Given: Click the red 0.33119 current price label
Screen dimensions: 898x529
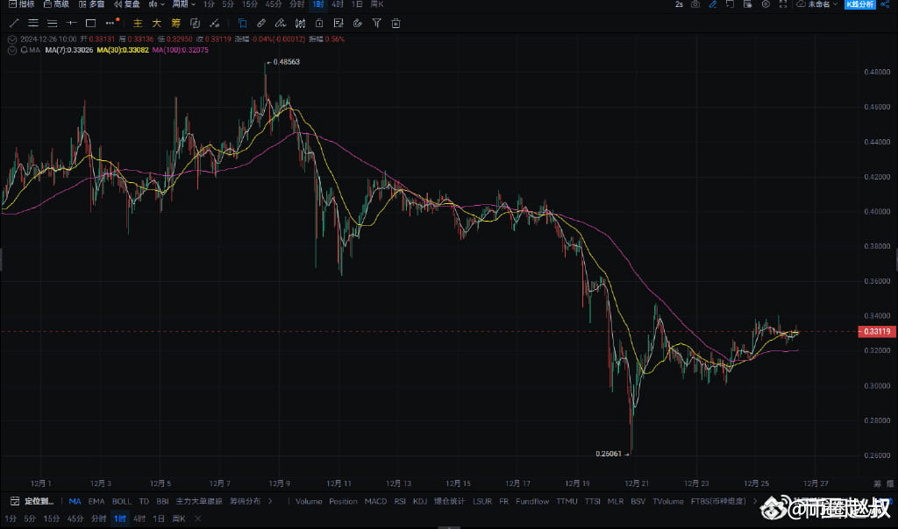Looking at the screenshot, I should tap(876, 332).
